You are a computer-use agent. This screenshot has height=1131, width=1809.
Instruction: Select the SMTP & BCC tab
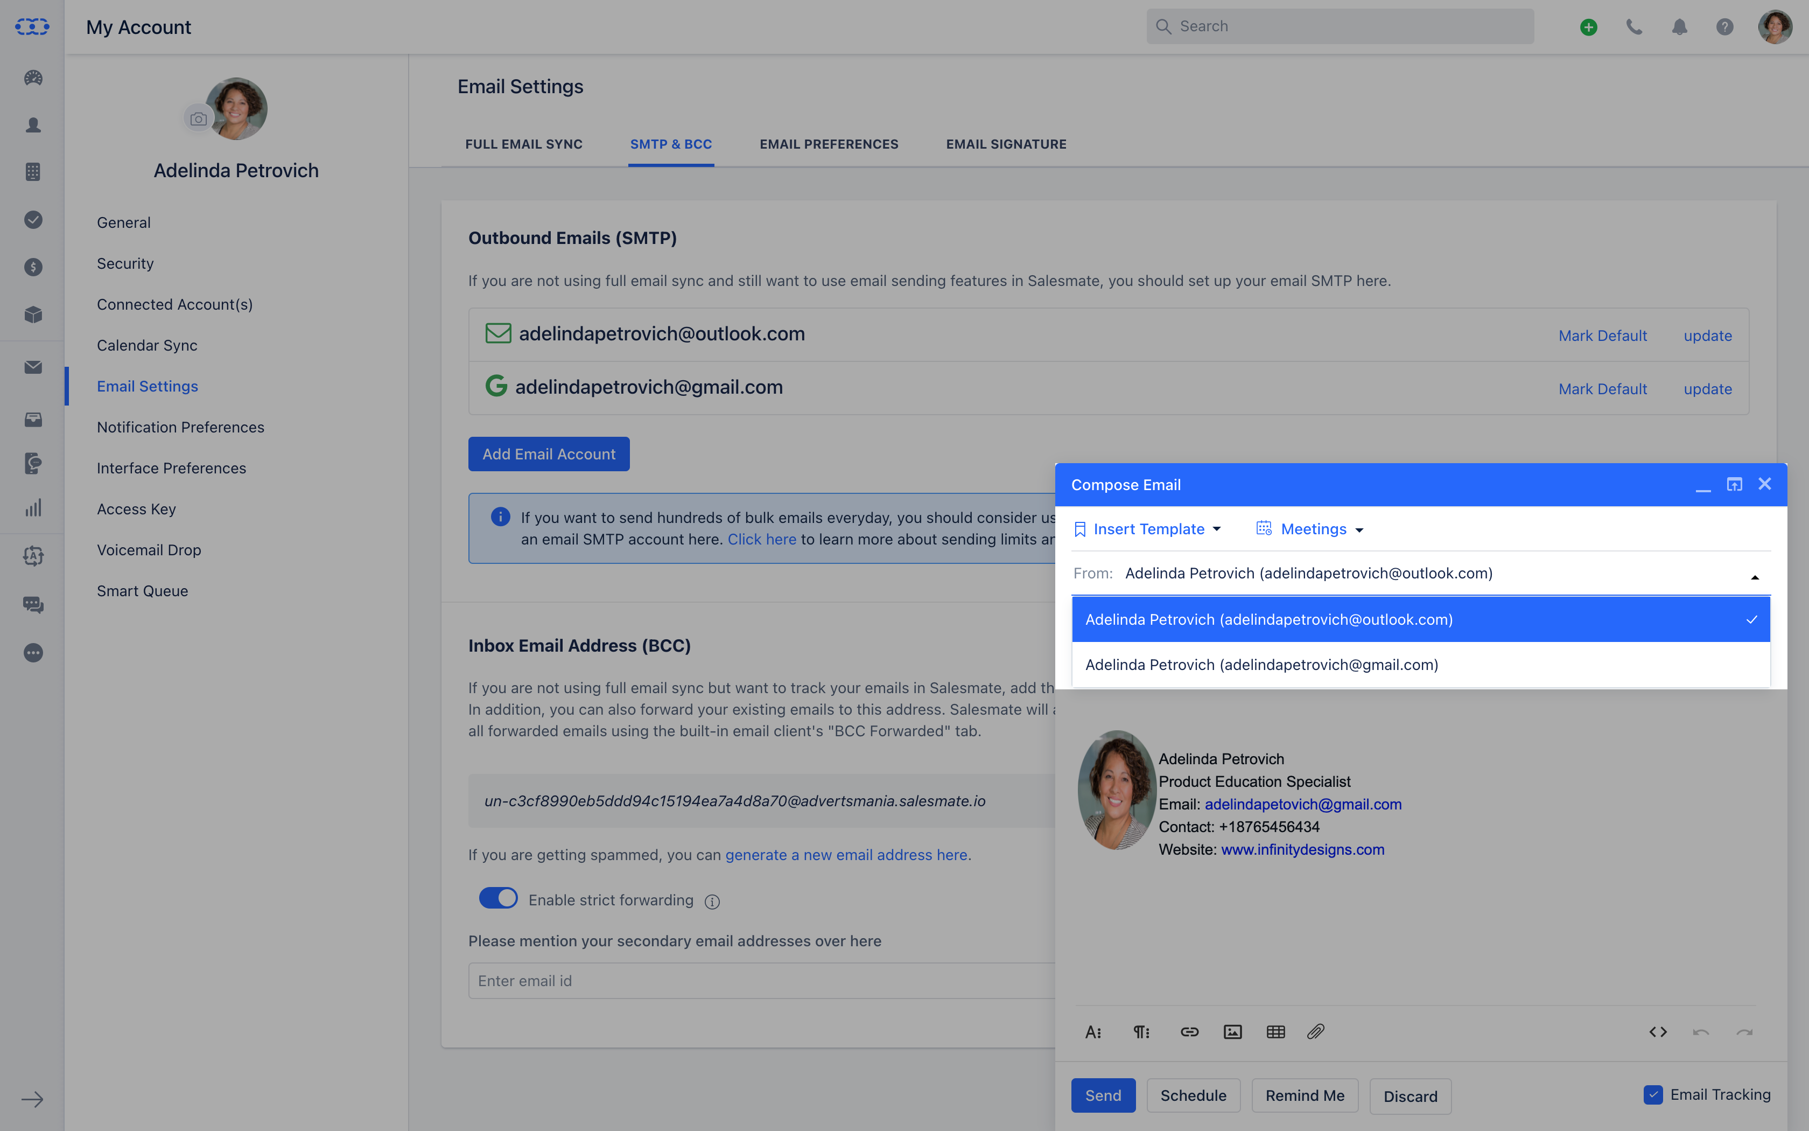pos(670,144)
